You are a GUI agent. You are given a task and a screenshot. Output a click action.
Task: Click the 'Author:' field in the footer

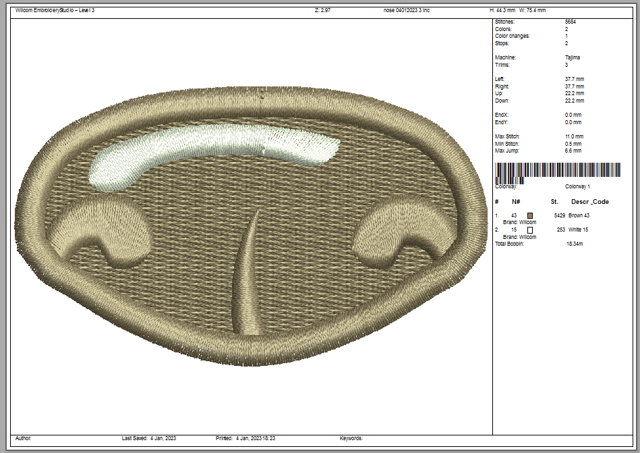point(23,438)
